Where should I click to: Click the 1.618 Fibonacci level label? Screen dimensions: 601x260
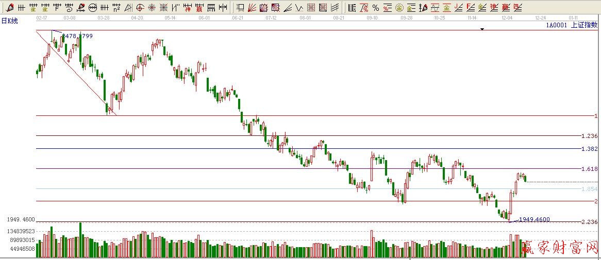[x=589, y=169]
